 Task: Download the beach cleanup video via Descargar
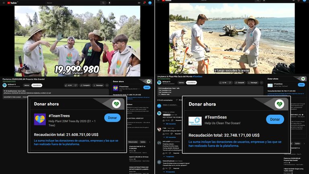[x=253, y=83]
